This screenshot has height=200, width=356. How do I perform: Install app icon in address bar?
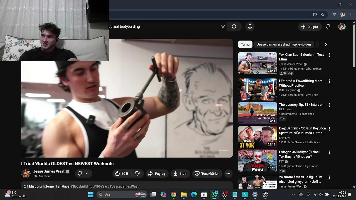click(315, 15)
